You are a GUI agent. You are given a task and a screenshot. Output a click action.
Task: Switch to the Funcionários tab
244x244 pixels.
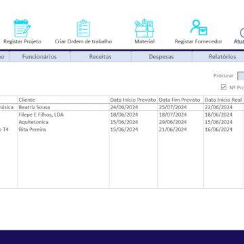(39, 57)
